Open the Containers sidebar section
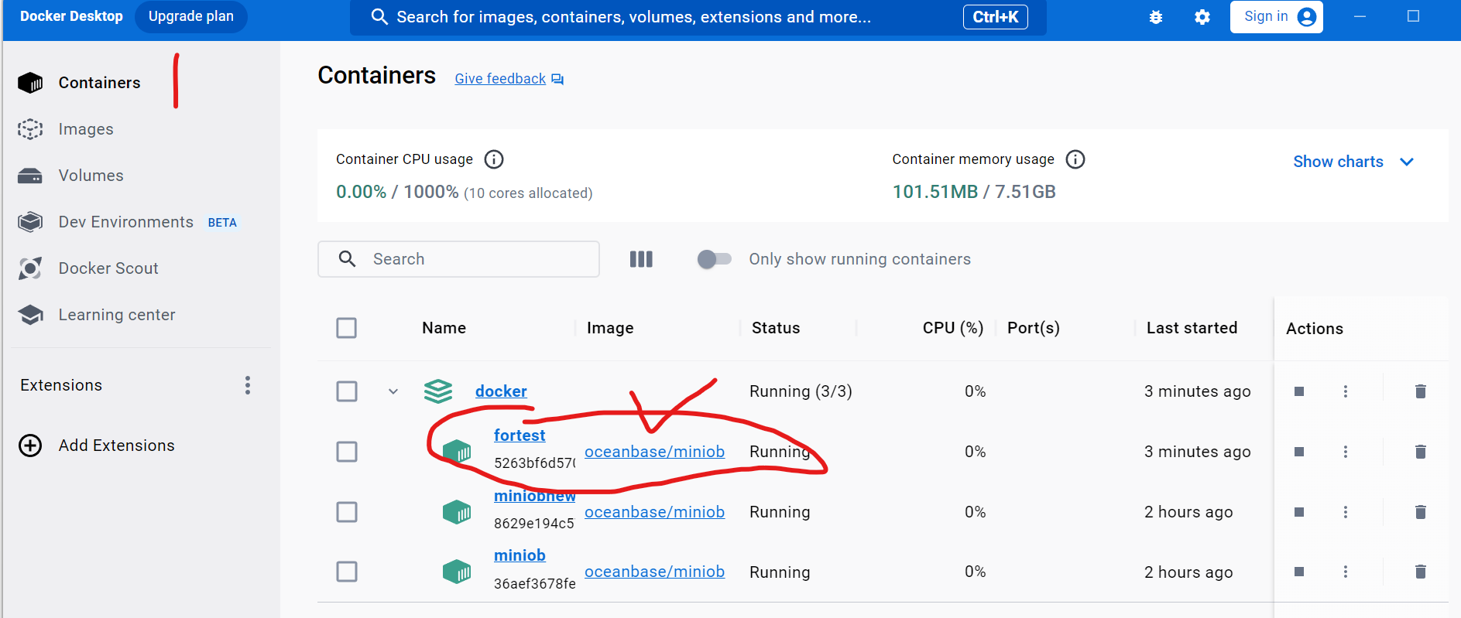This screenshot has height=618, width=1461. [x=99, y=83]
